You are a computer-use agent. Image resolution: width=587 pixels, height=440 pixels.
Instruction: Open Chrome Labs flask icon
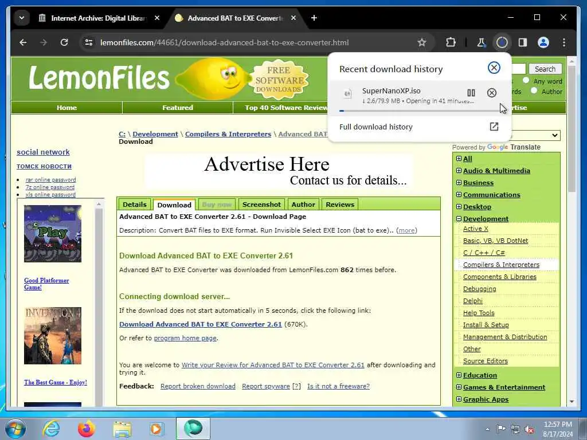482,42
